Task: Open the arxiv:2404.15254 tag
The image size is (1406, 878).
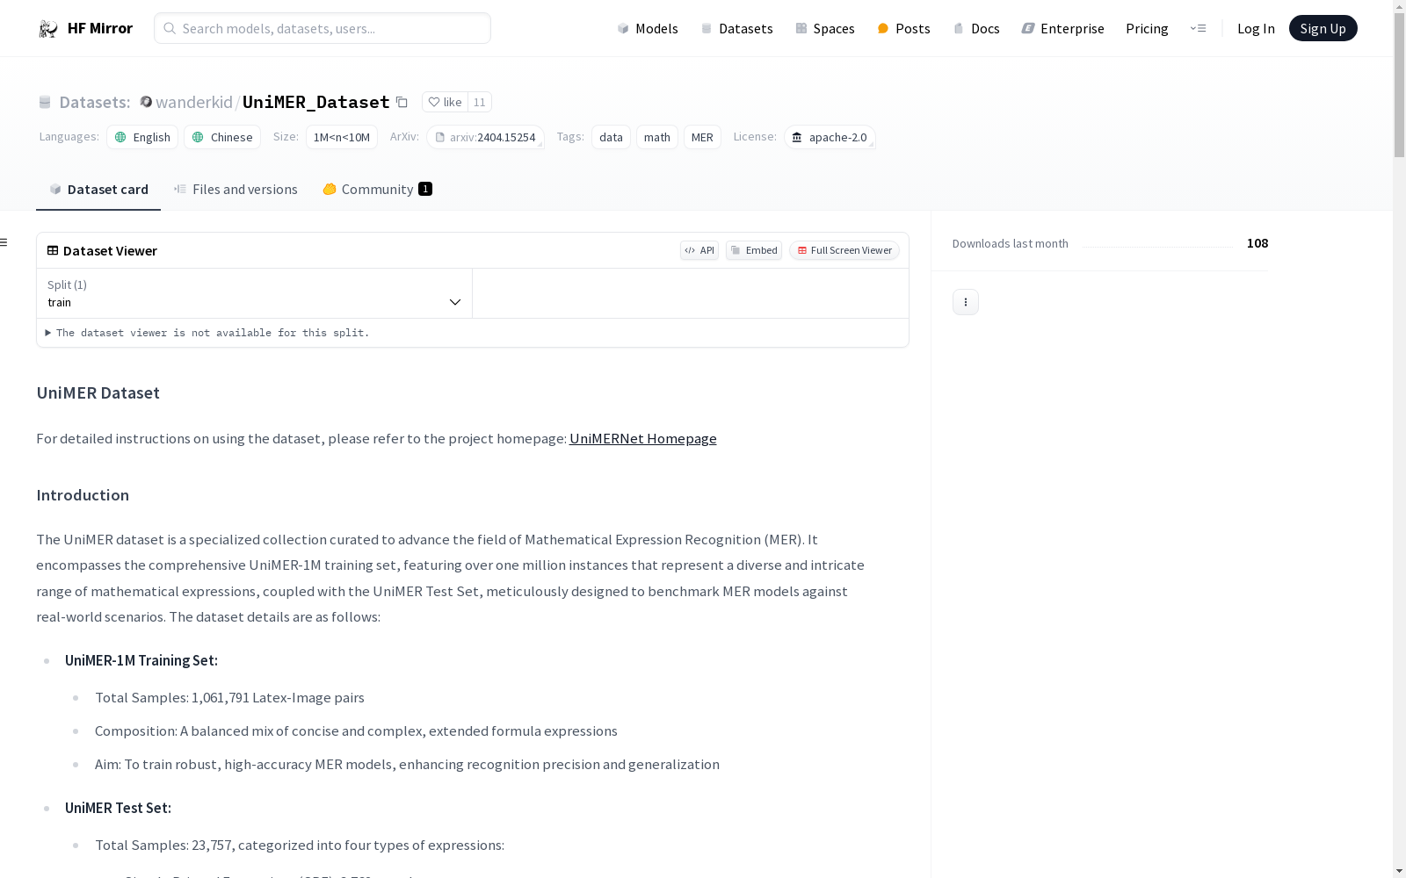Action: (x=485, y=137)
